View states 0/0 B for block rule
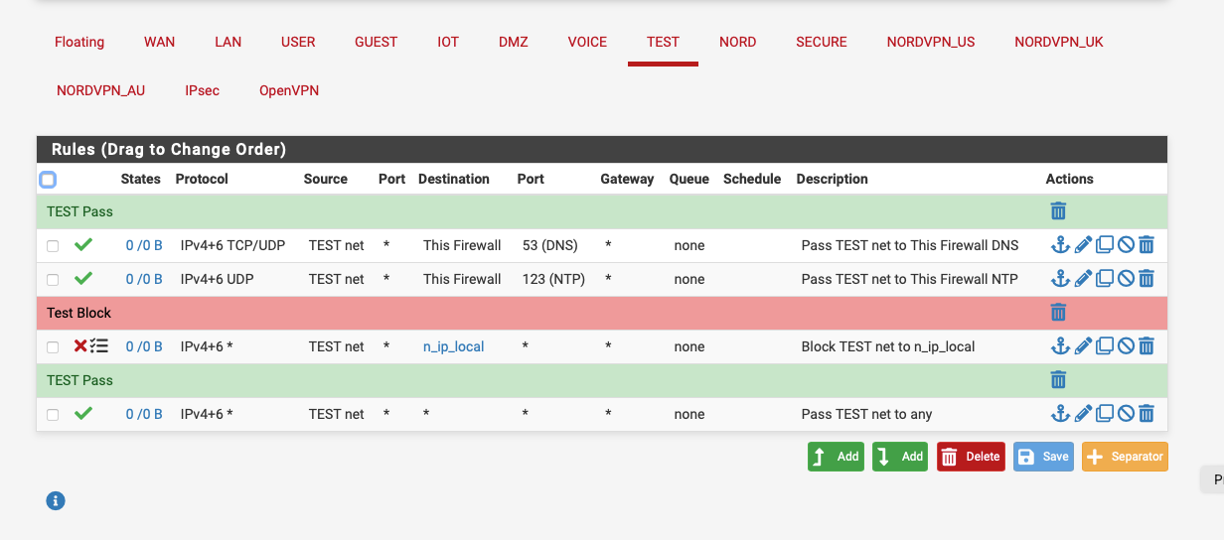This screenshot has width=1224, height=540. coord(144,346)
